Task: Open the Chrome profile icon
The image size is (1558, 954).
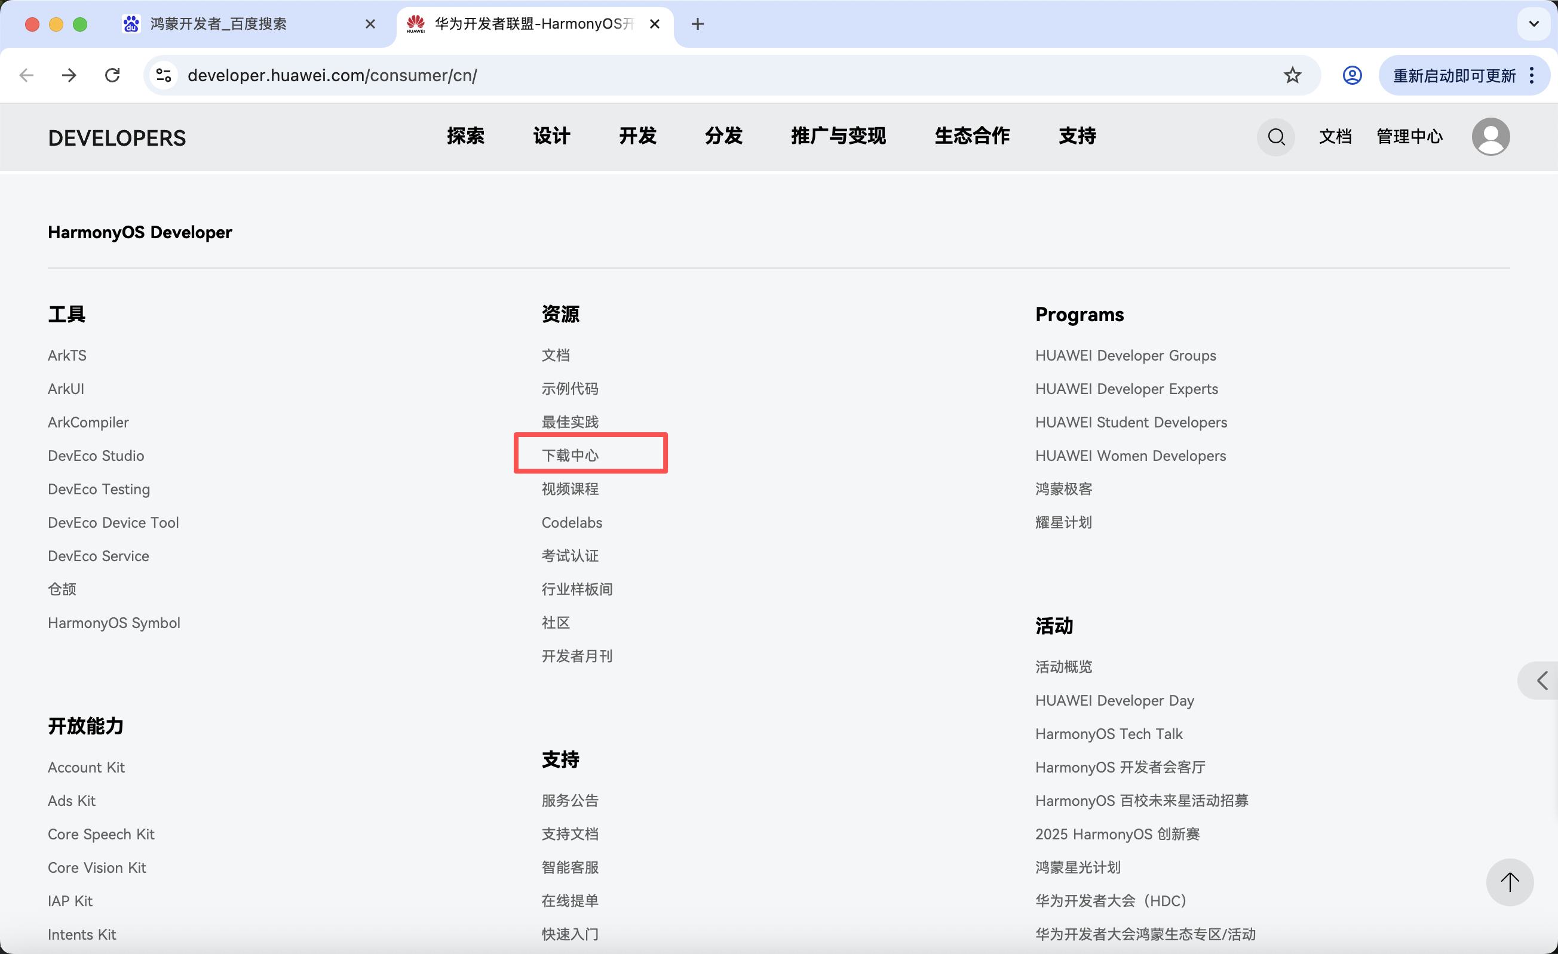Action: click(x=1352, y=75)
